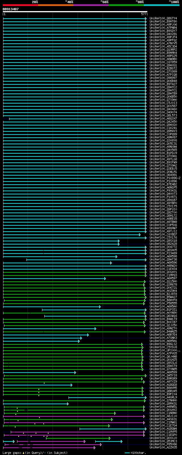Select label UniRef100_A1BQG8
Viewport: 182px width, 455px height.
pos(163,385)
